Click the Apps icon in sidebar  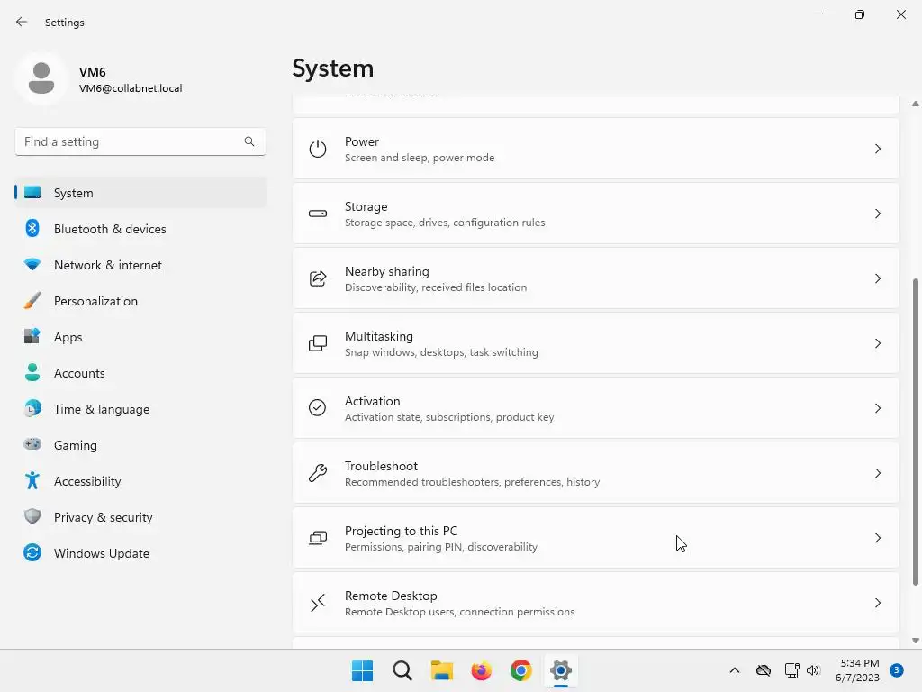[32, 337]
